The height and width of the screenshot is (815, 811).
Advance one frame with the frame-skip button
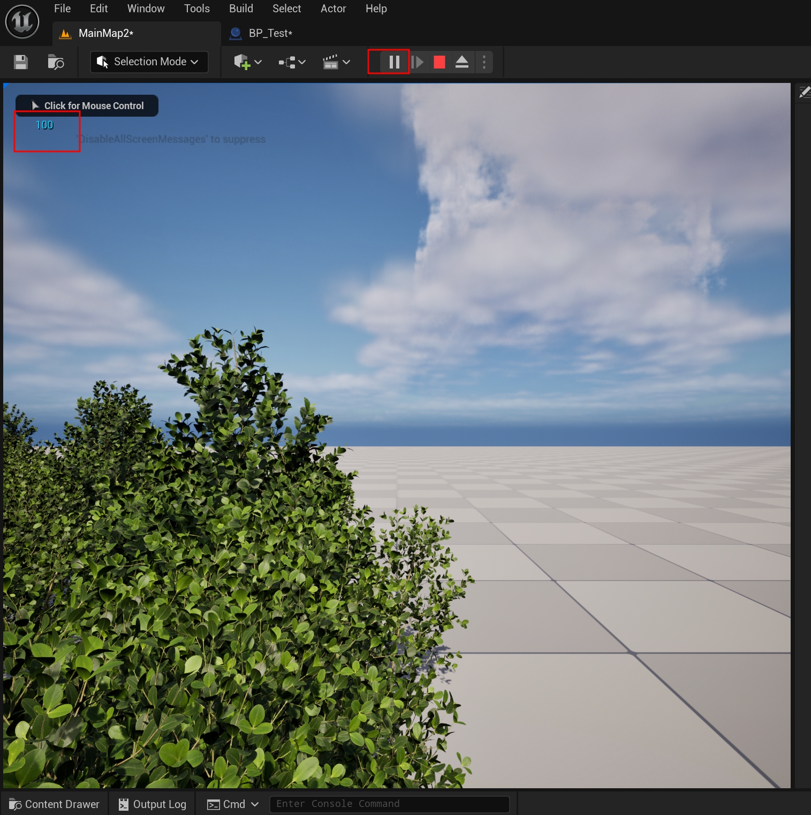[x=418, y=62]
